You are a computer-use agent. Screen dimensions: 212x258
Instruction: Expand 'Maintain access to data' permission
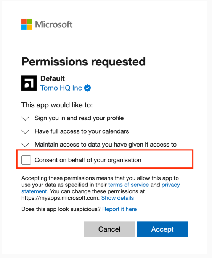[25, 145]
